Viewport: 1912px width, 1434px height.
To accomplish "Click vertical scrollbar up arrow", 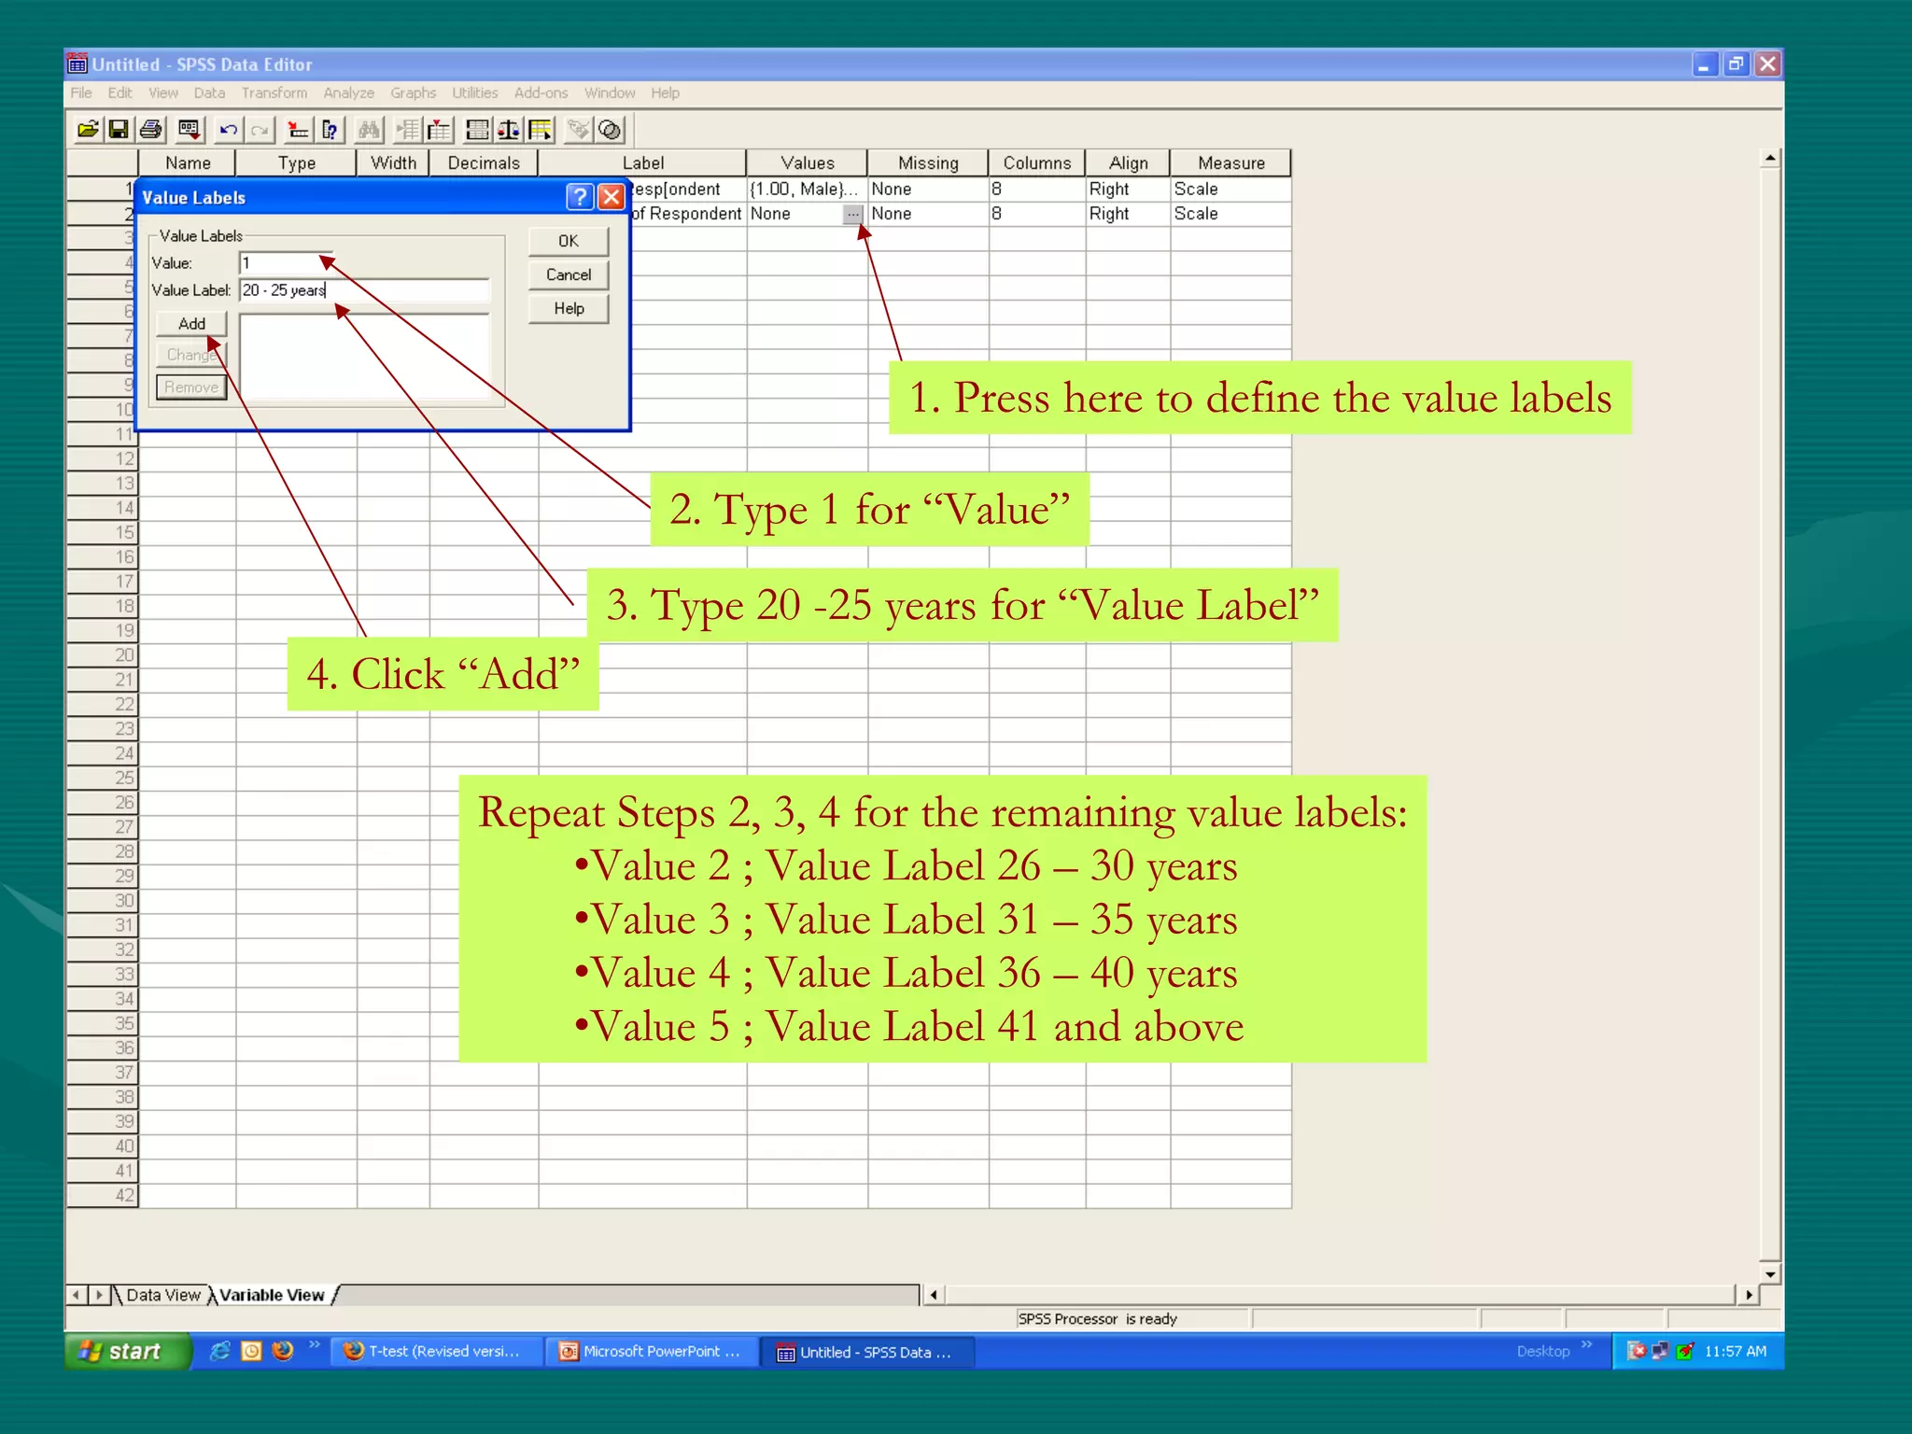I will point(1769,159).
